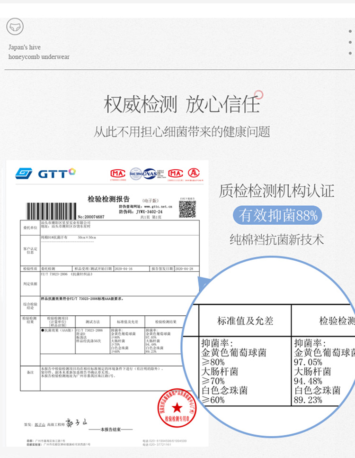Click the 97.05% result in magnified circle
This screenshot has height=458, width=355.
tap(309, 362)
